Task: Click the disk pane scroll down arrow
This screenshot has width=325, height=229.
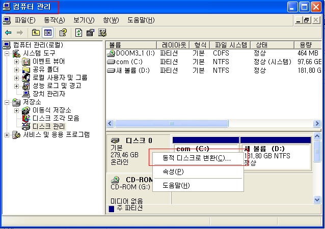Action: pyautogui.click(x=317, y=200)
